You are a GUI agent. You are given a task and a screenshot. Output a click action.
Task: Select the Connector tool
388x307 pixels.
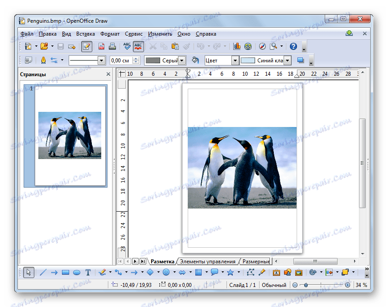(118, 272)
